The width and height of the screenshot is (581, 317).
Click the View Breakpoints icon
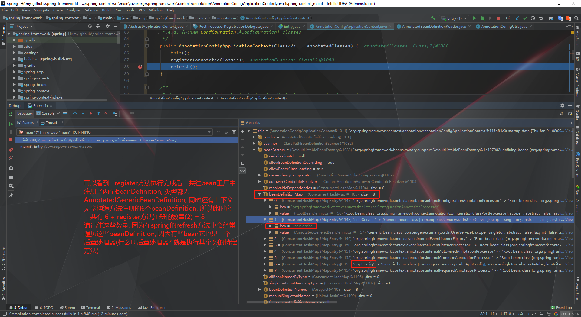[x=11, y=150]
